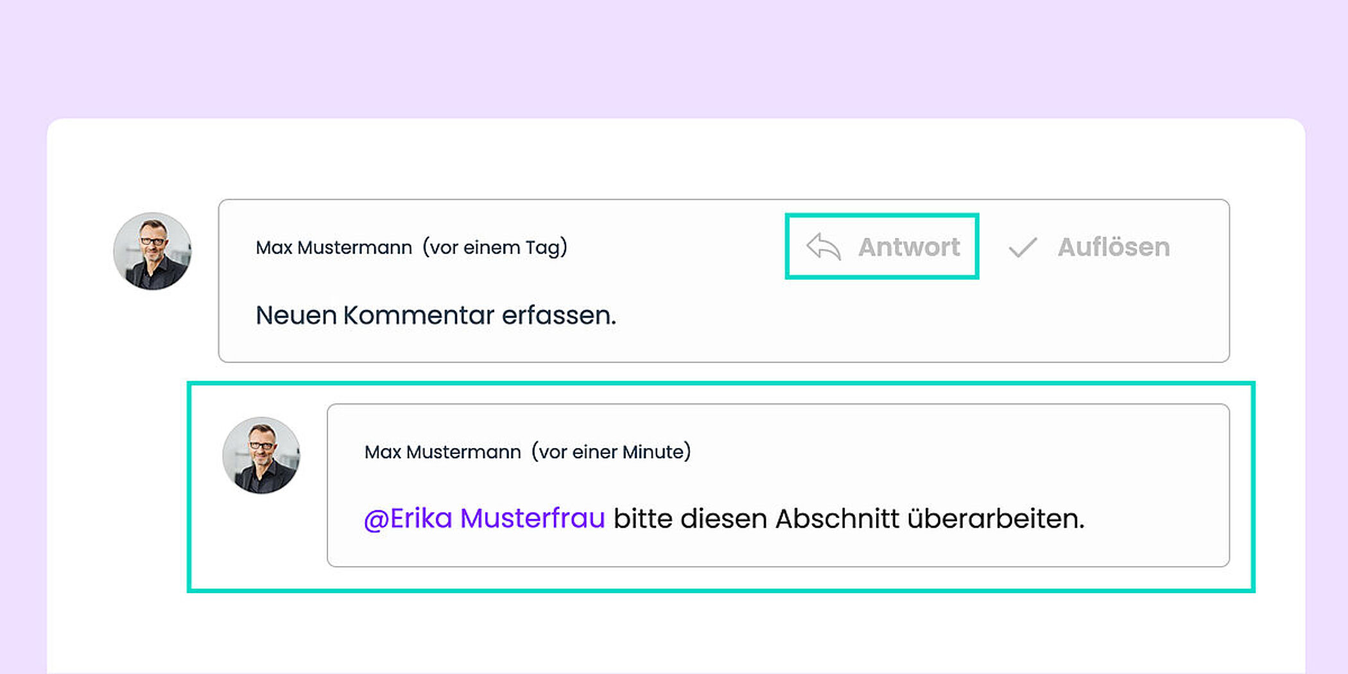The image size is (1348, 674).
Task: Click the "vor einem Tag" timestamp
Action: pos(495,247)
